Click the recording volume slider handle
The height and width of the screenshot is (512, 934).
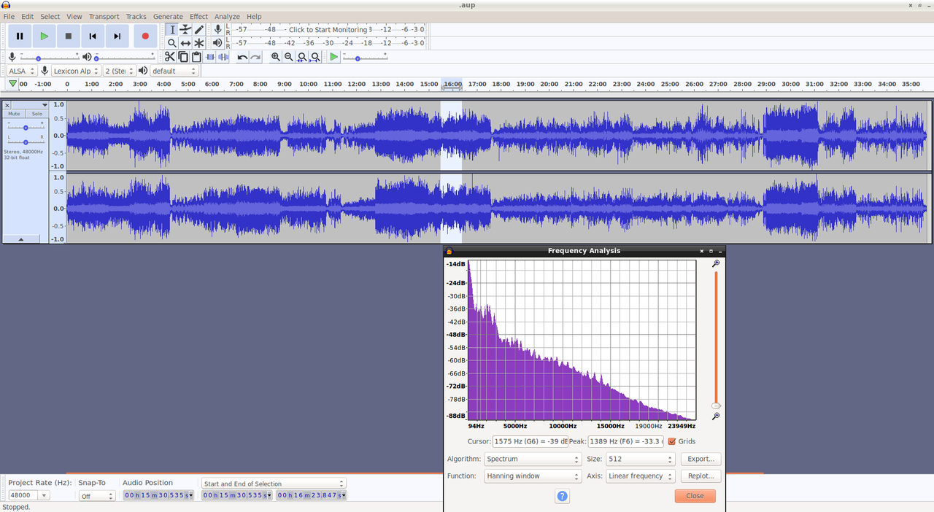tap(38, 58)
